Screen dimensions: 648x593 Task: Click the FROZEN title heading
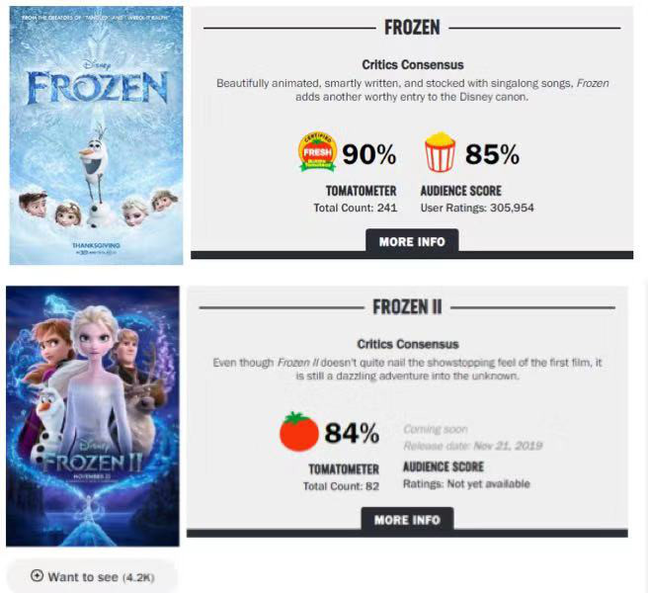[412, 28]
